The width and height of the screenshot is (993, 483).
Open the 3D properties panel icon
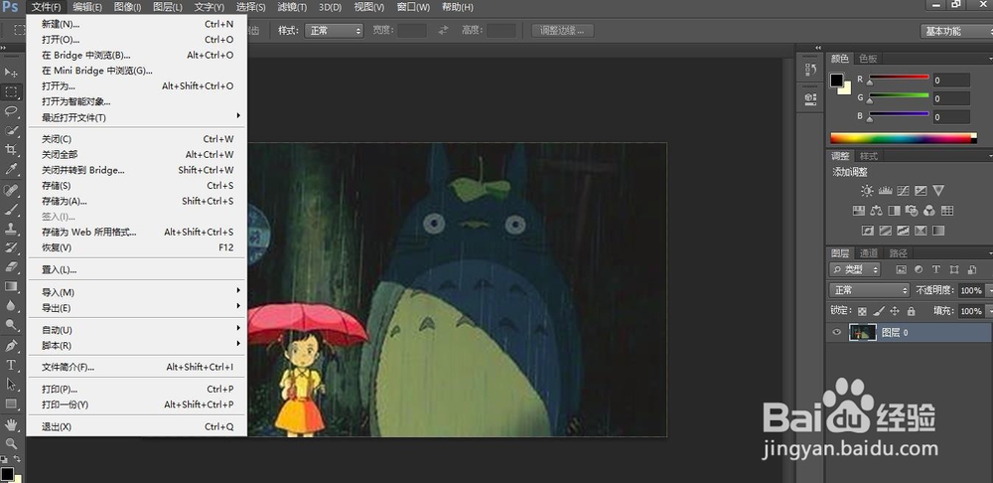tap(810, 98)
